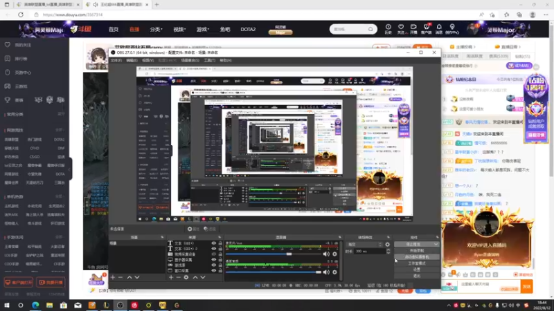
Task: Open the Windows Start menu
Action: pyautogui.click(x=7, y=305)
